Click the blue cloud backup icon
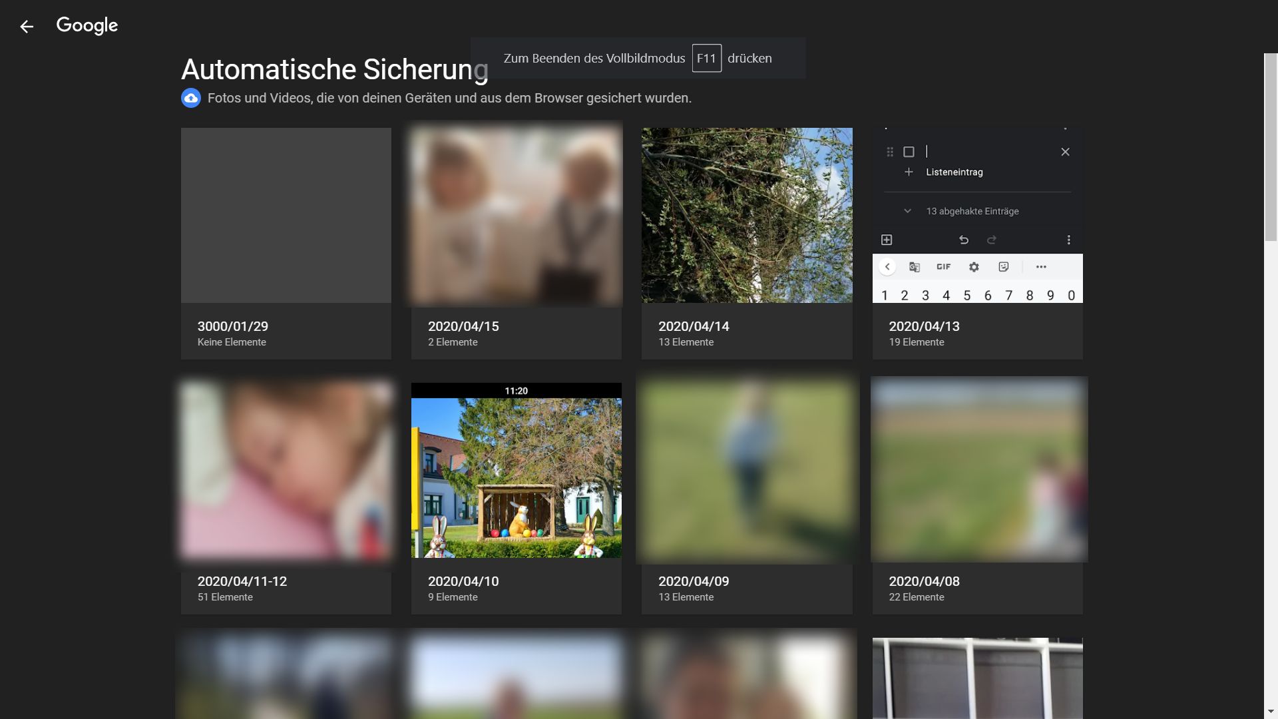The height and width of the screenshot is (719, 1278). (x=191, y=99)
